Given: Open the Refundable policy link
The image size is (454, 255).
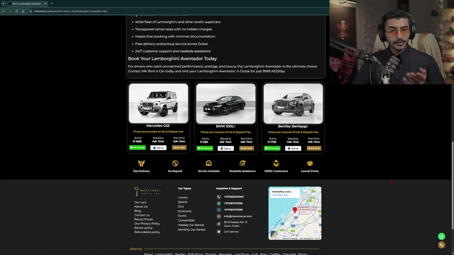Looking at the screenshot, I should pos(147,232).
